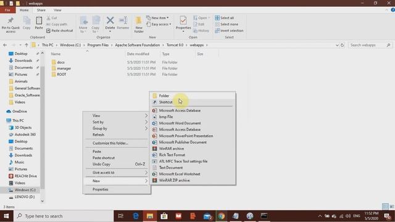
Task: Open the Move to ribbon button
Action: tap(83, 25)
